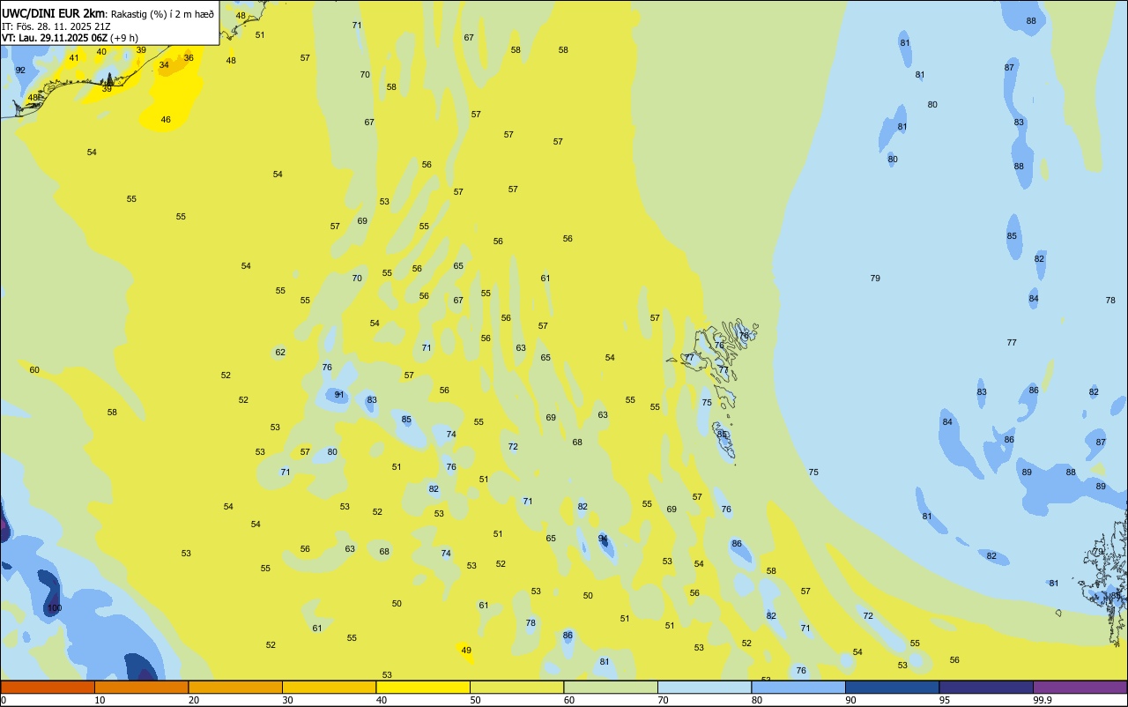Click the map value 94
Viewport: 1128px width, 707px height.
pos(603,538)
